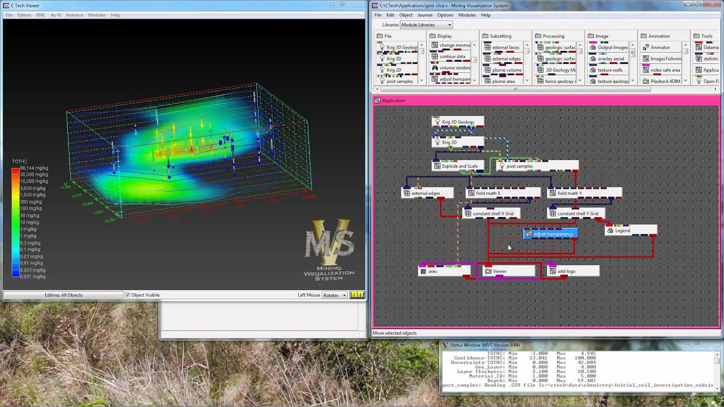The image size is (724, 407).
Task: Pick ImagesToAnimation module in Animation library
Action: point(661,59)
